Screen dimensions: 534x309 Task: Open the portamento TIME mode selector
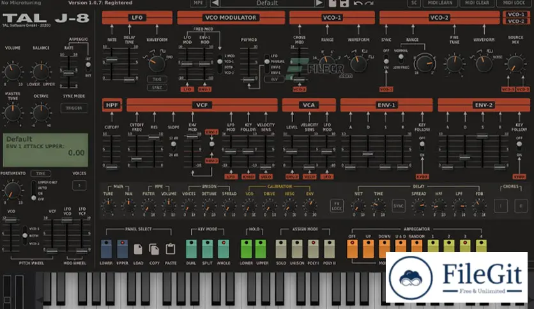[x=40, y=174]
